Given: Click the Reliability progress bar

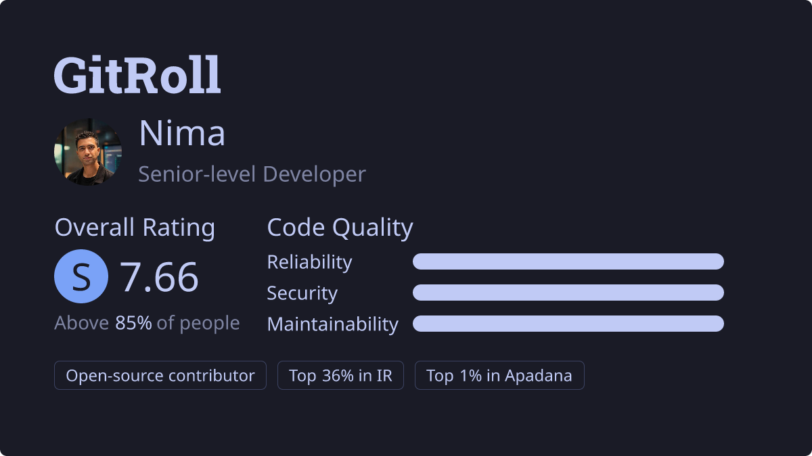Looking at the screenshot, I should tap(568, 261).
